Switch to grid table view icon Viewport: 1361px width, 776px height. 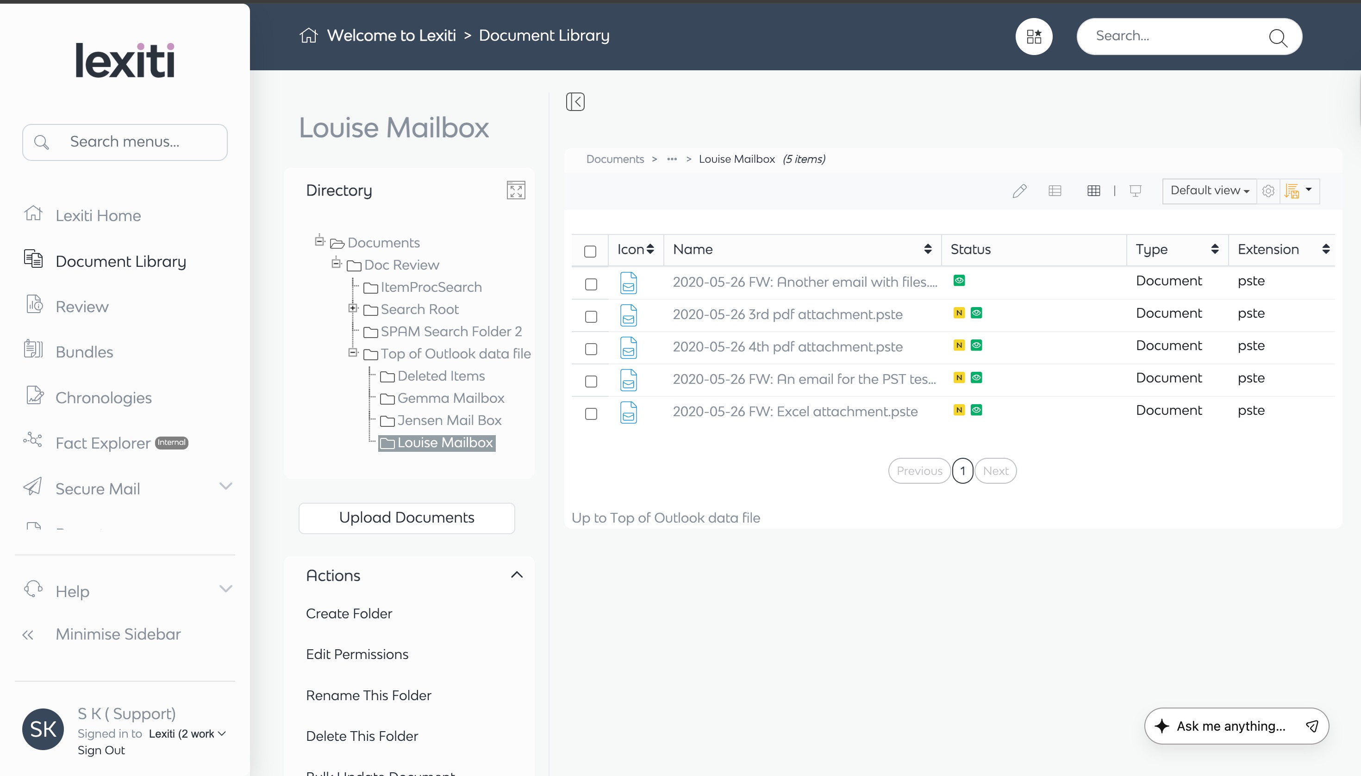click(x=1093, y=191)
